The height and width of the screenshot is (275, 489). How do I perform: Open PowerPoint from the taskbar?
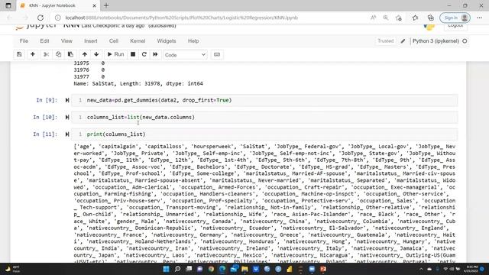[x=323, y=269]
